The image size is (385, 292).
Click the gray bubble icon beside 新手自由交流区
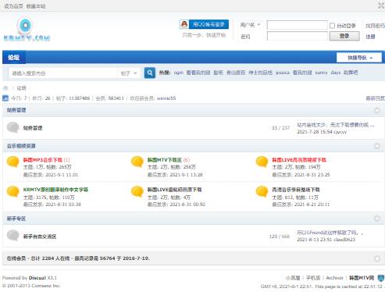pos(12,236)
